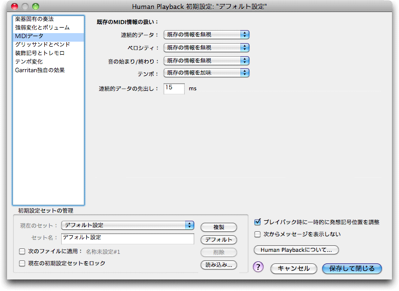Uncheck プレイバック時に一時的に発想記号位置を調整
This screenshot has height=291, width=399.
[x=257, y=222]
